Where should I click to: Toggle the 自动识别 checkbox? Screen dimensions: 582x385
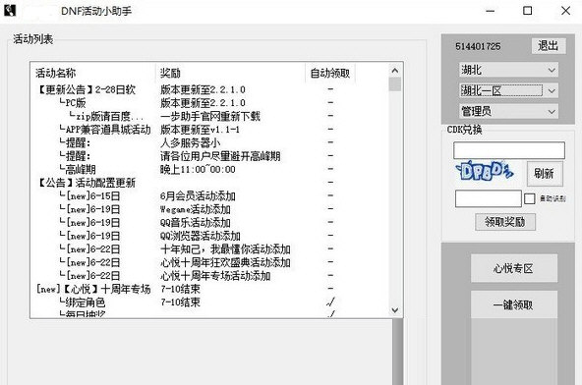pyautogui.click(x=529, y=198)
